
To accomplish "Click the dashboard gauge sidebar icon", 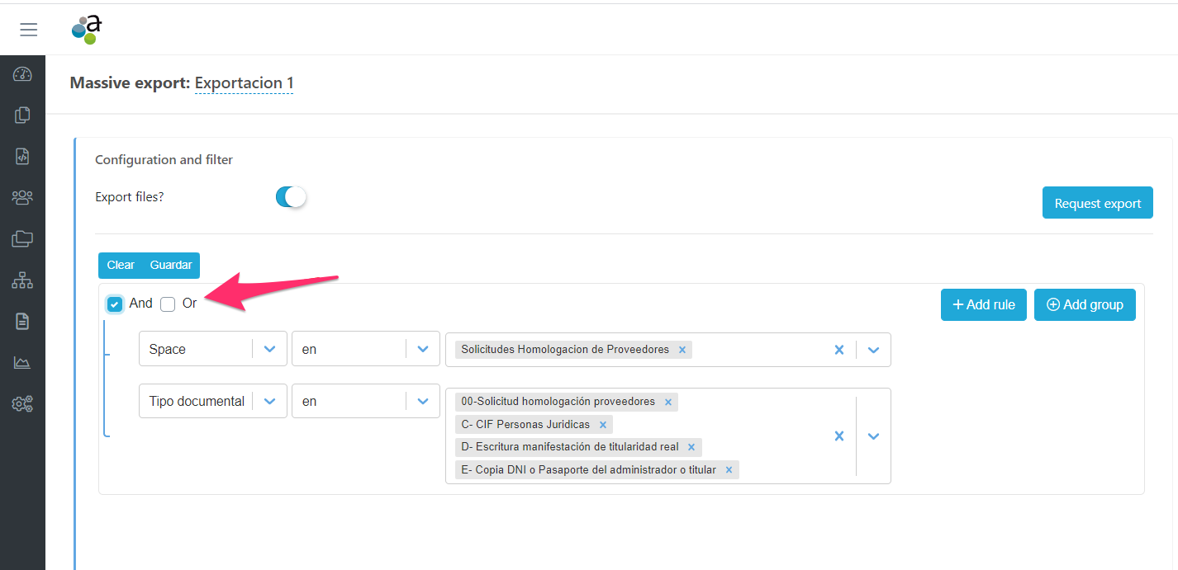I will (x=22, y=74).
